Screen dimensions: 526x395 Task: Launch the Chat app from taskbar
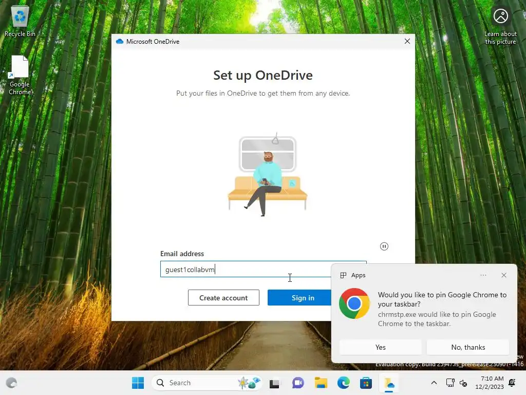tap(298, 383)
